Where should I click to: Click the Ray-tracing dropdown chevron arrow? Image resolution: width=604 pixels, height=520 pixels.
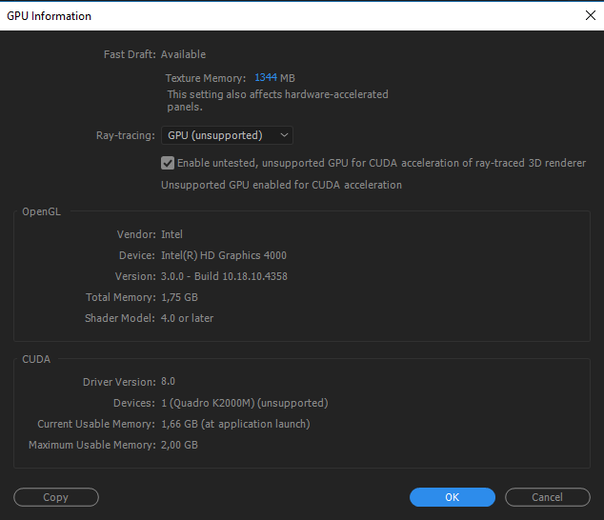(x=284, y=135)
